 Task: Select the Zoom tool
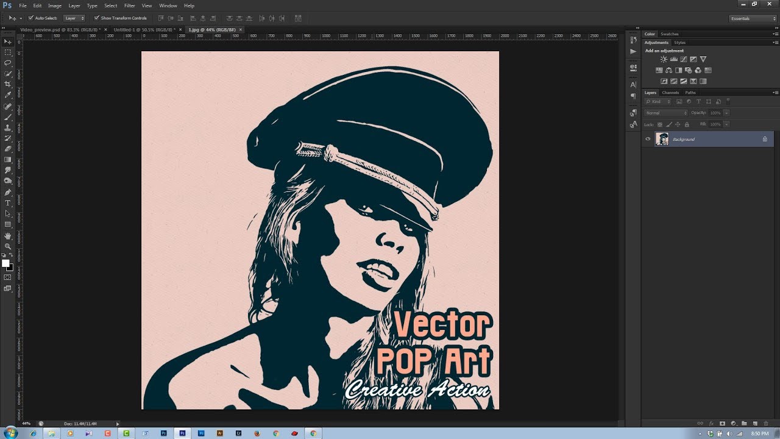[x=8, y=246]
